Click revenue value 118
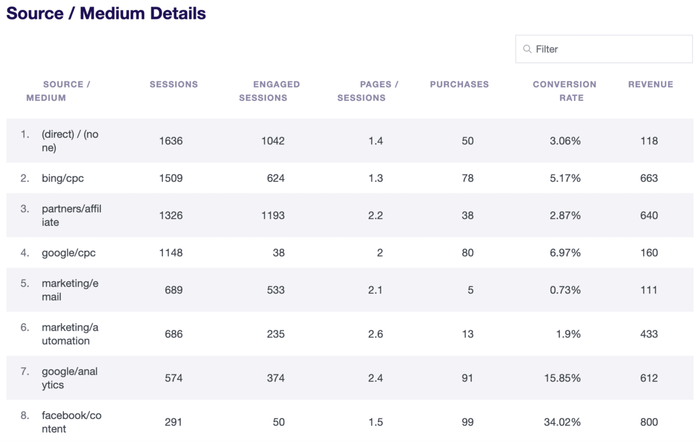700x441 pixels. pos(649,141)
